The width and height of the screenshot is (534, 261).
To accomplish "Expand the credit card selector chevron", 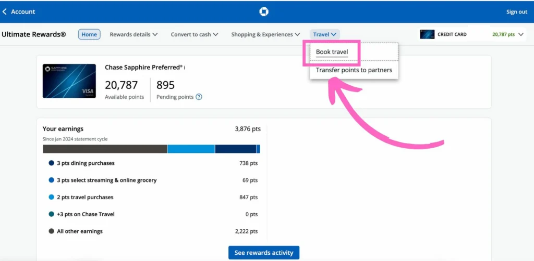I will [x=520, y=34].
